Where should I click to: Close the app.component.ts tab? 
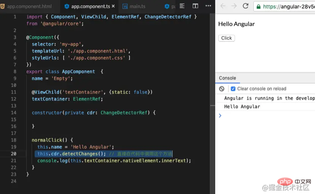(113, 6)
